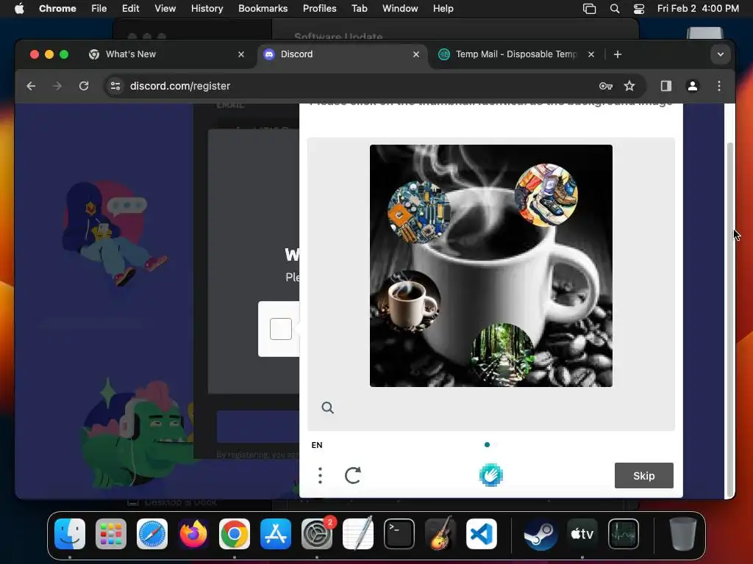Click the discord.com/register address bar
This screenshot has height=564, width=753.
pyautogui.click(x=374, y=86)
